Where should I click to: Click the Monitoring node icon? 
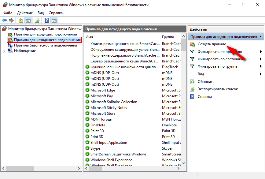click(10, 51)
